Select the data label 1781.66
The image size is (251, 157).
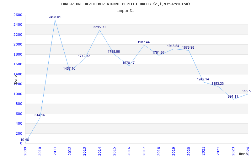(x=158, y=52)
